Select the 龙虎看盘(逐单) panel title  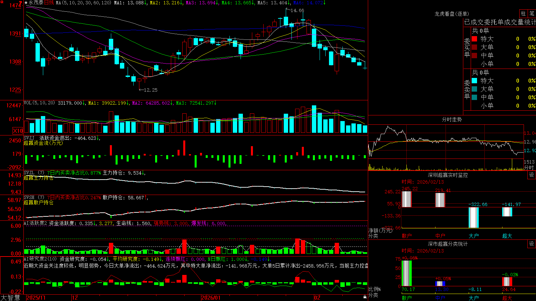(452, 14)
